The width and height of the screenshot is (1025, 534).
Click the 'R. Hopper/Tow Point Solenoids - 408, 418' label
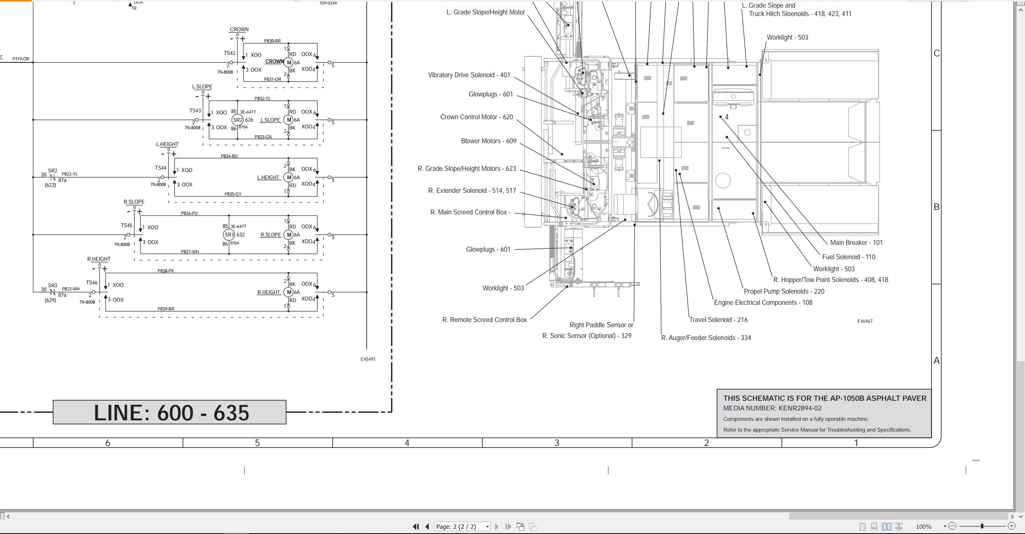830,280
